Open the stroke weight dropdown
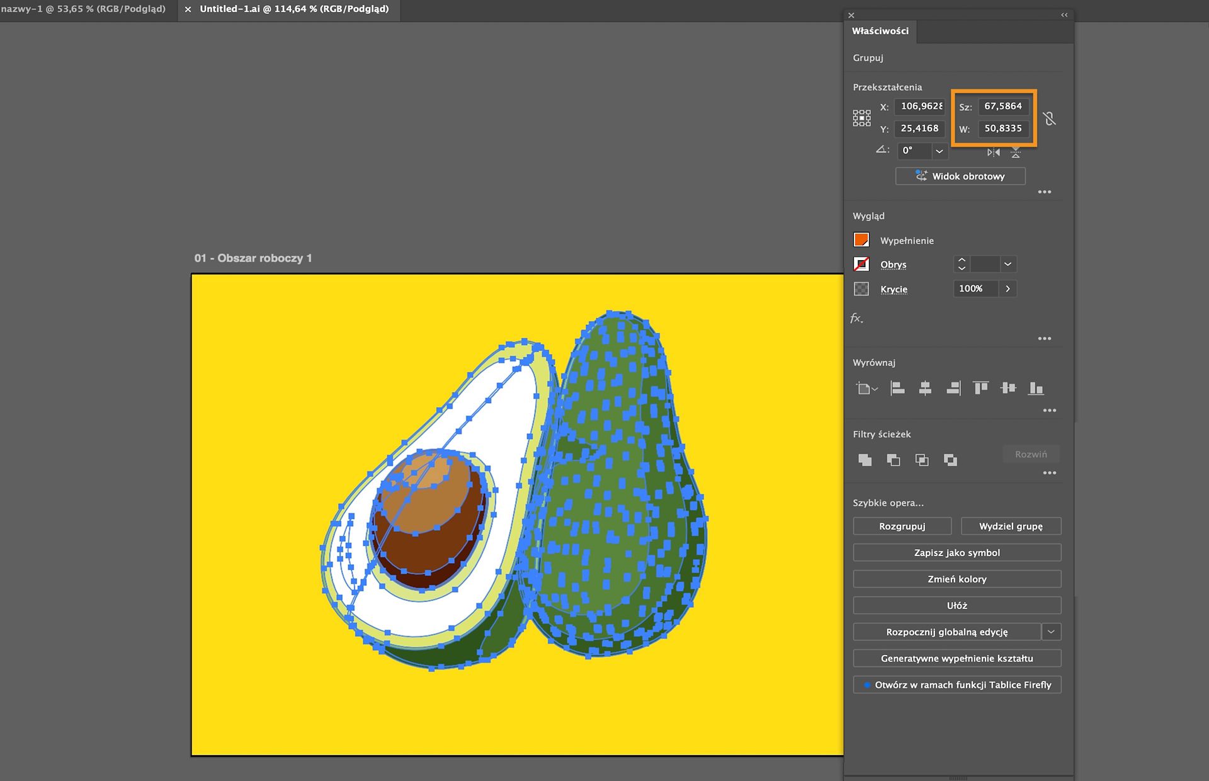 1008,264
